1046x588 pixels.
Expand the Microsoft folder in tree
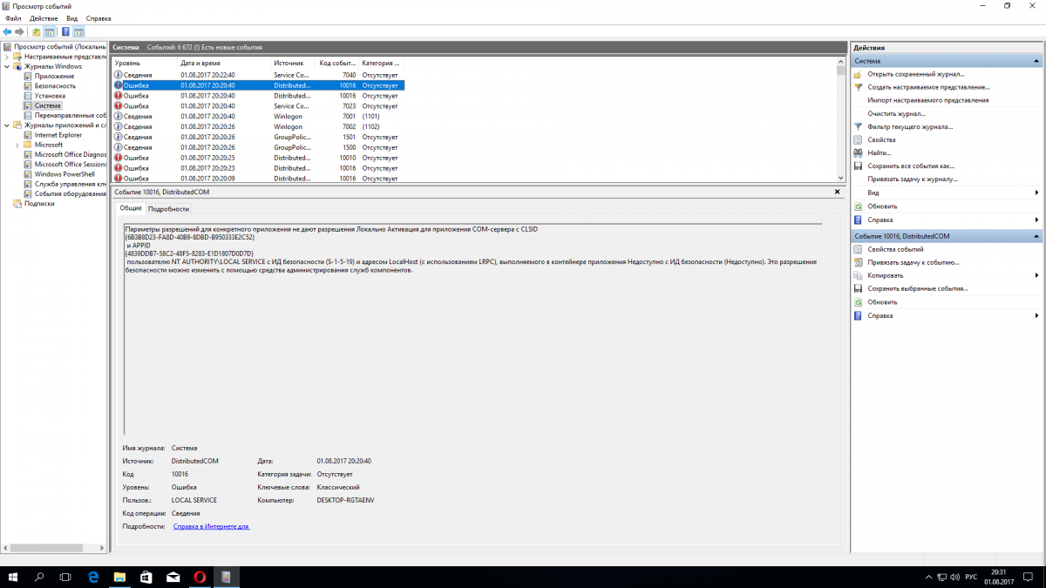tap(17, 145)
